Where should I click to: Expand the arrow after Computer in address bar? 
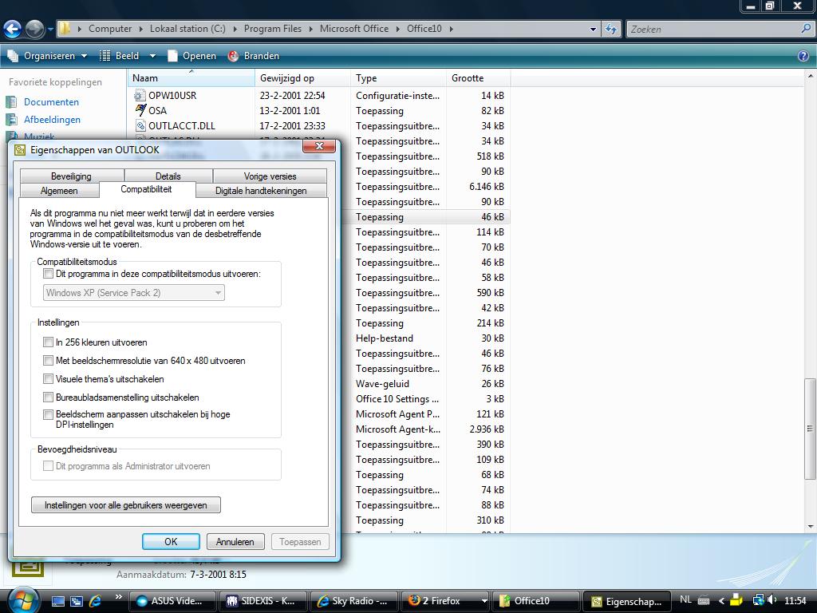click(x=140, y=29)
